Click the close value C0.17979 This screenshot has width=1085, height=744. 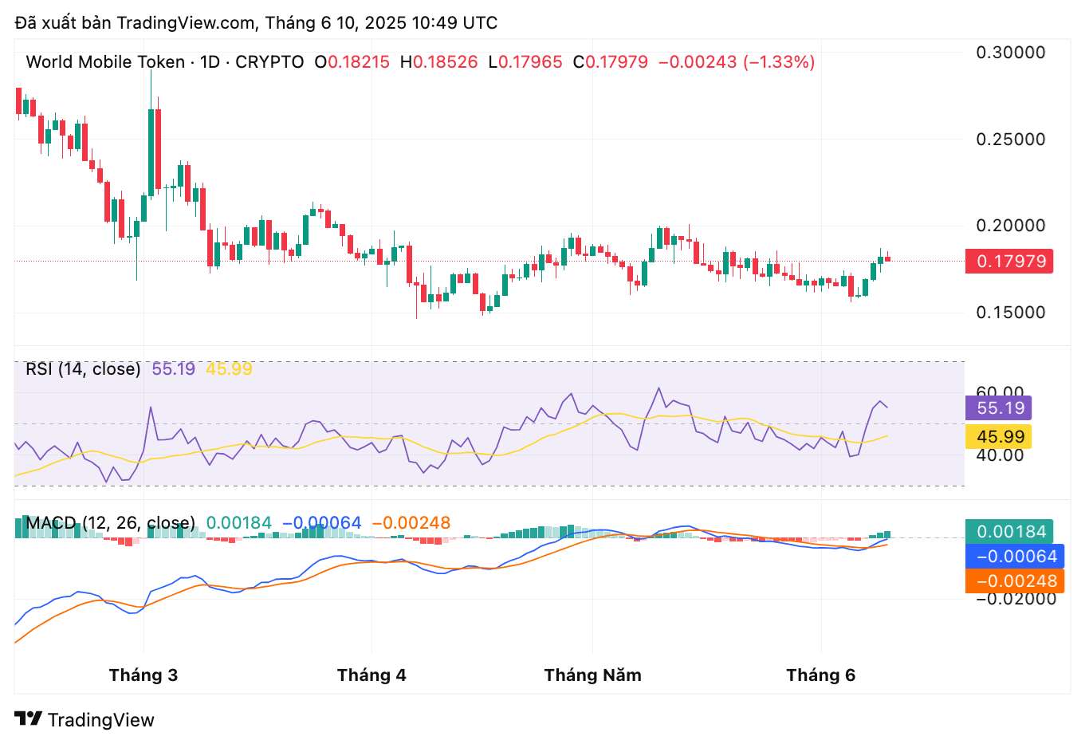point(611,62)
